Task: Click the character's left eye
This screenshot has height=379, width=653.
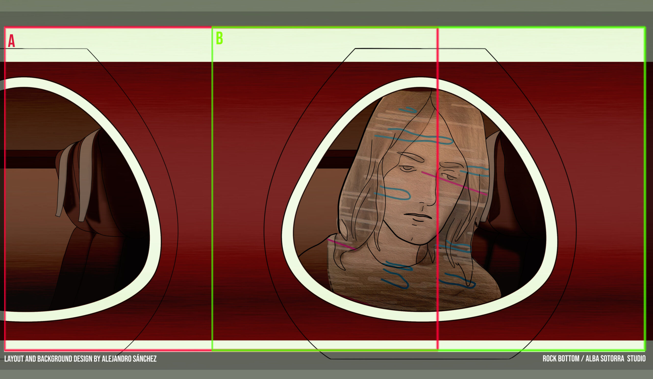Action: (407, 169)
